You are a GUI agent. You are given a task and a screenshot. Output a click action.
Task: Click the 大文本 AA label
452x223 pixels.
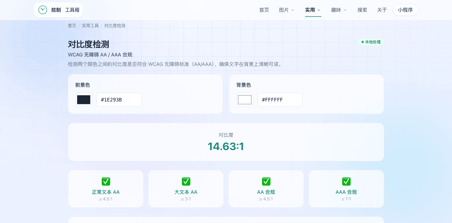click(x=186, y=192)
